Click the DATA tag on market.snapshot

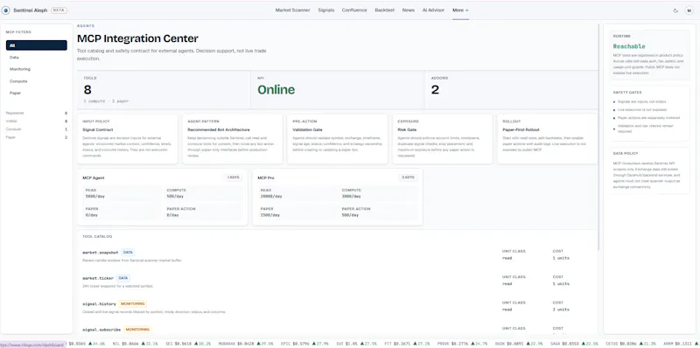click(127, 252)
